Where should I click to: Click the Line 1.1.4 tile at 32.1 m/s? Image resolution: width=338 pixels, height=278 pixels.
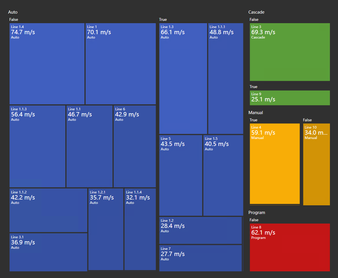click(x=140, y=229)
